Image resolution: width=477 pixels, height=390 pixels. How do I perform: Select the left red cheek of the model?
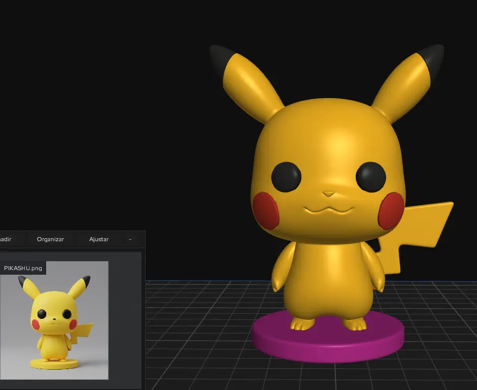point(266,210)
